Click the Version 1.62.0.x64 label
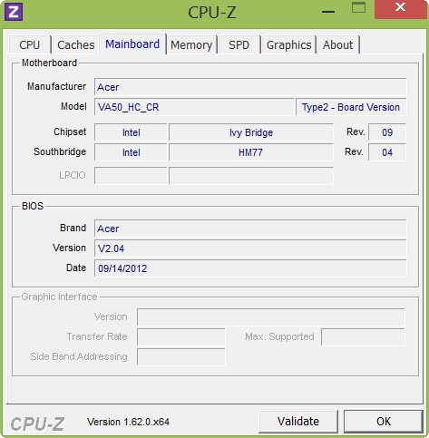429x438 pixels. [128, 422]
